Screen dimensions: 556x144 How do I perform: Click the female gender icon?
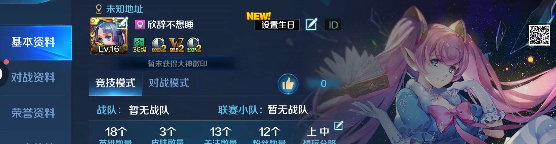coord(139,24)
